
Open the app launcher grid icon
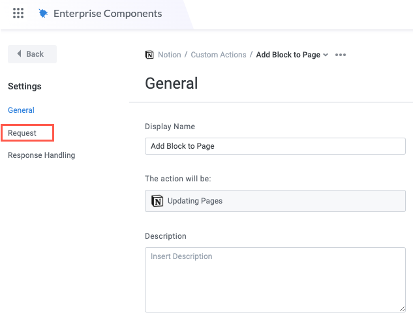[18, 13]
